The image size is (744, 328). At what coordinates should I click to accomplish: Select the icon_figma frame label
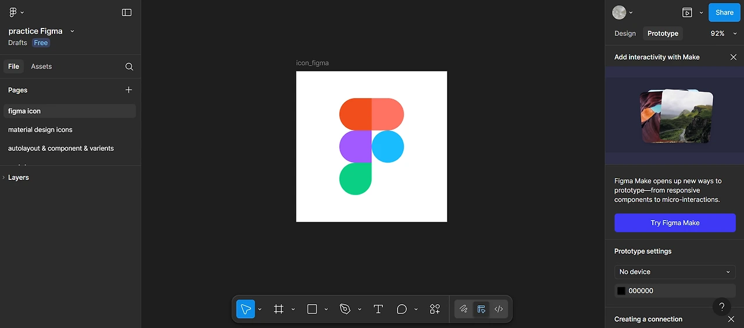click(x=312, y=63)
